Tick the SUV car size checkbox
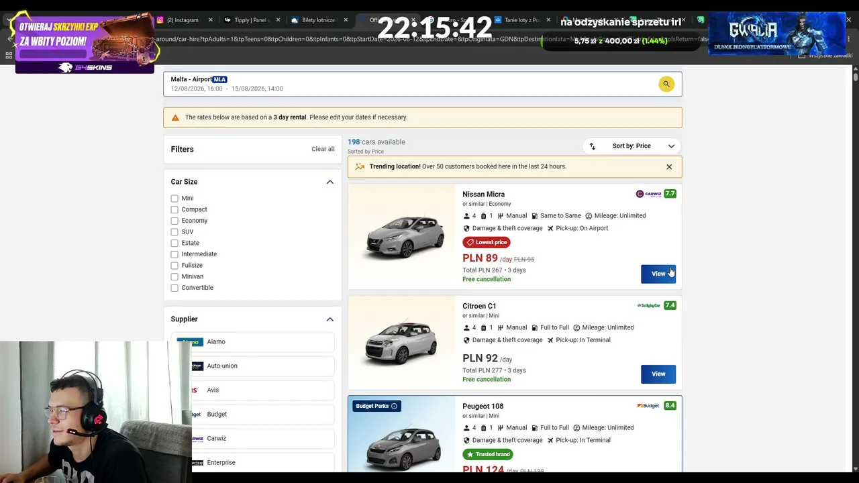This screenshot has height=483, width=859. point(174,232)
